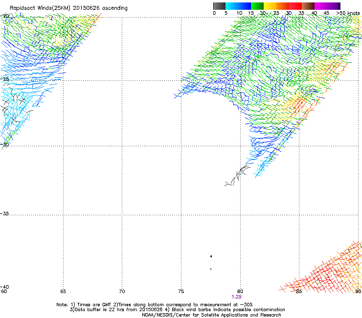The image size is (362, 318).
Task: Click the purple '1:29' pass time label
Action: [x=236, y=297]
